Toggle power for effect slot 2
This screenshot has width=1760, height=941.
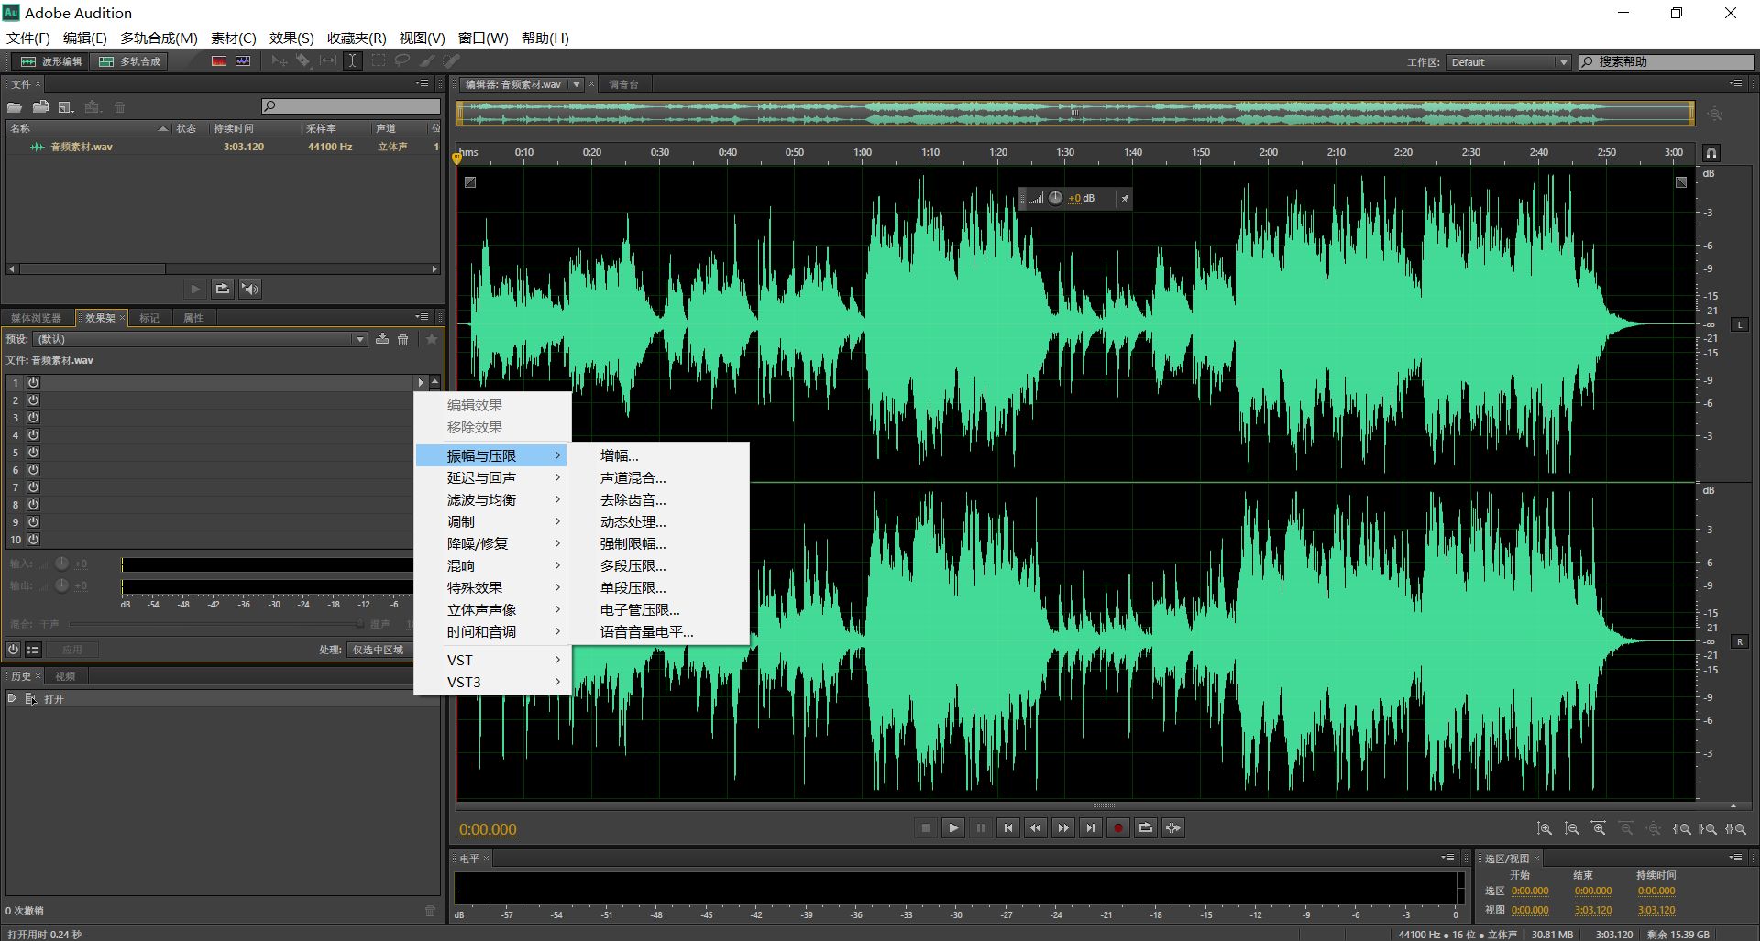(x=33, y=400)
